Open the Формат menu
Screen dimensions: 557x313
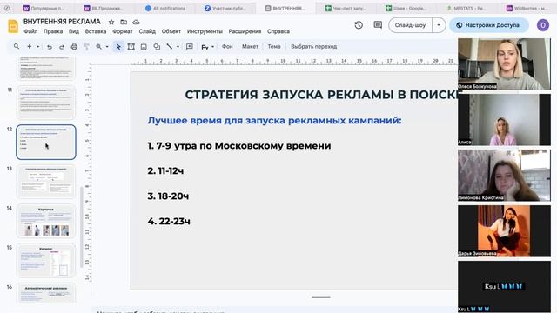(123, 31)
